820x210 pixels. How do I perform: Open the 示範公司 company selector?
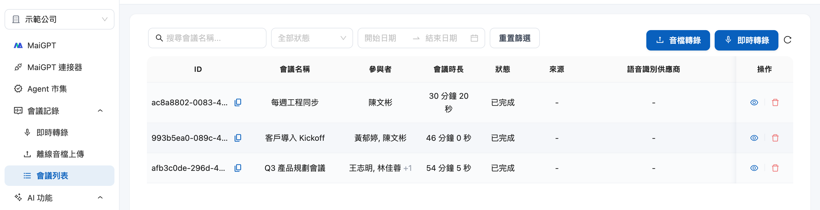(60, 19)
